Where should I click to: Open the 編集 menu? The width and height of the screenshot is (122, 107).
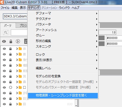tap(15, 8)
